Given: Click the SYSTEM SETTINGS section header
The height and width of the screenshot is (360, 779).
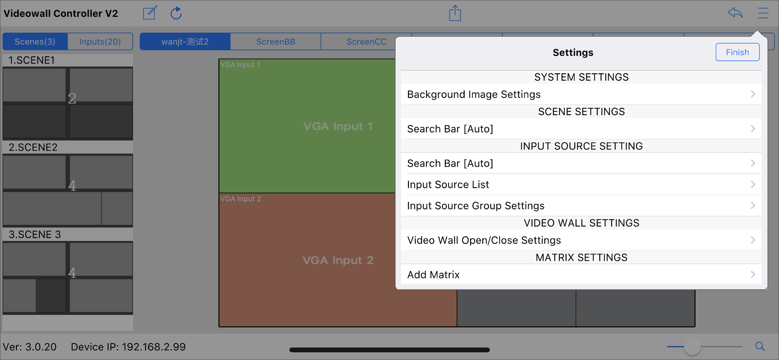Looking at the screenshot, I should tap(581, 77).
